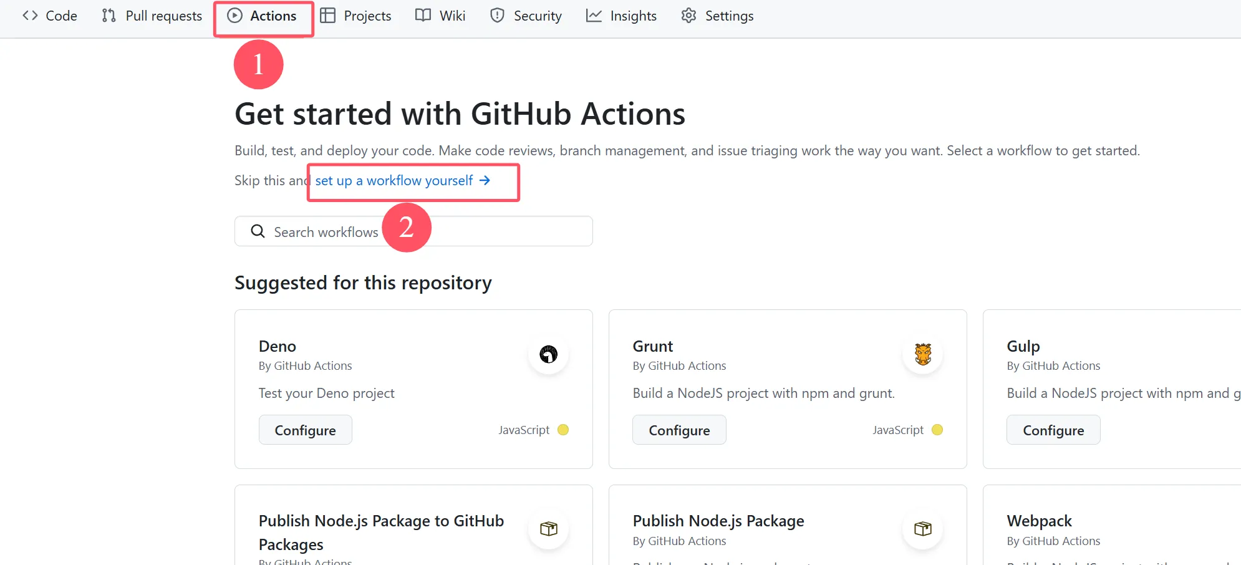1241x565 pixels.
Task: Click the Publish Node.js Package box icon
Action: [922, 529]
